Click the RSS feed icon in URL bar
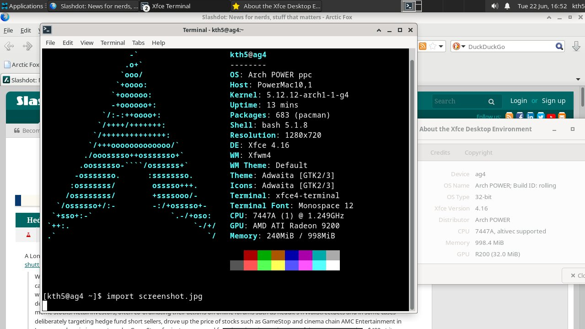This screenshot has width=585, height=329. tap(423, 46)
